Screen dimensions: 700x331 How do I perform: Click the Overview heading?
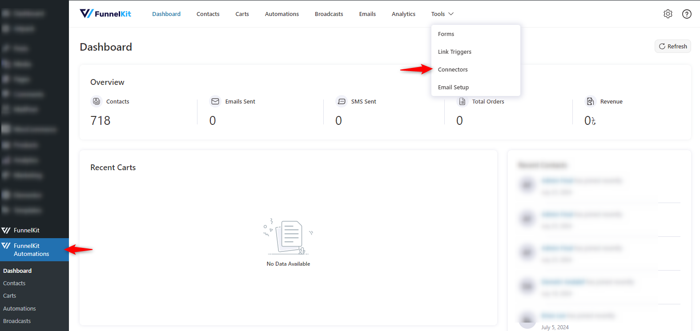click(x=107, y=82)
